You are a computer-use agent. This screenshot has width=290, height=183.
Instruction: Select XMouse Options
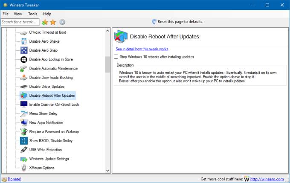tap(42, 168)
